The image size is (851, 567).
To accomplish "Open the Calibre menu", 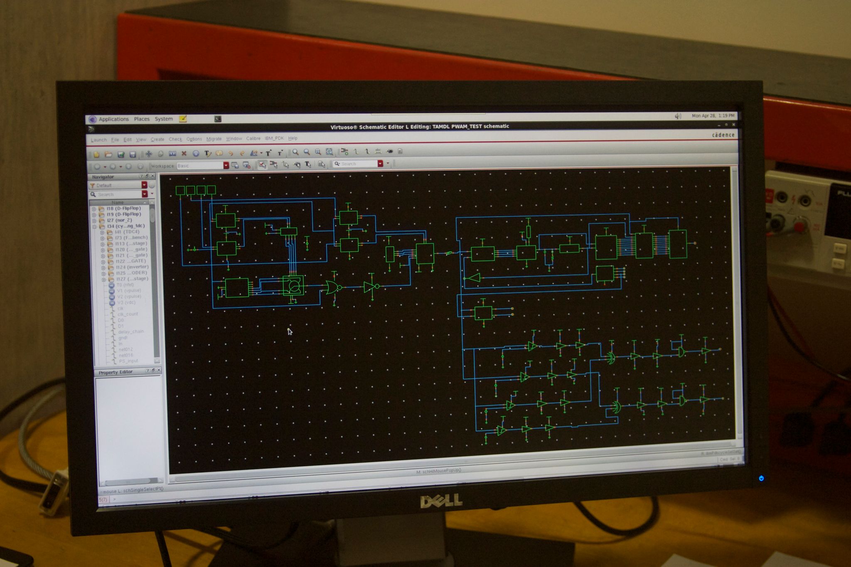I will tap(253, 139).
